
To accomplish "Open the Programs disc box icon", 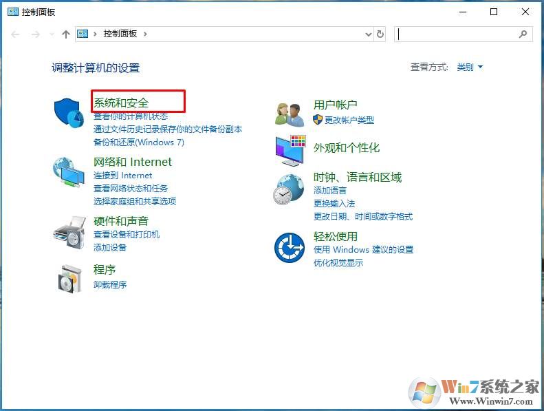I will point(69,279).
